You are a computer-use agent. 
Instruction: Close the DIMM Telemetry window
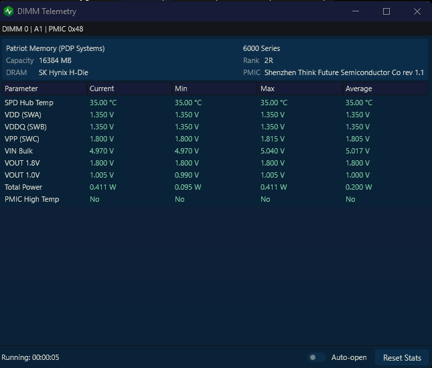point(417,11)
